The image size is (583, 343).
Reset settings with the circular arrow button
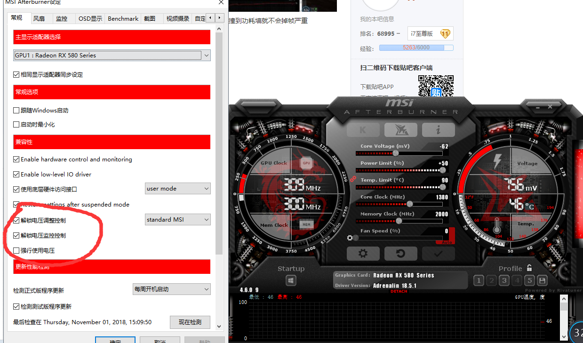click(x=400, y=254)
